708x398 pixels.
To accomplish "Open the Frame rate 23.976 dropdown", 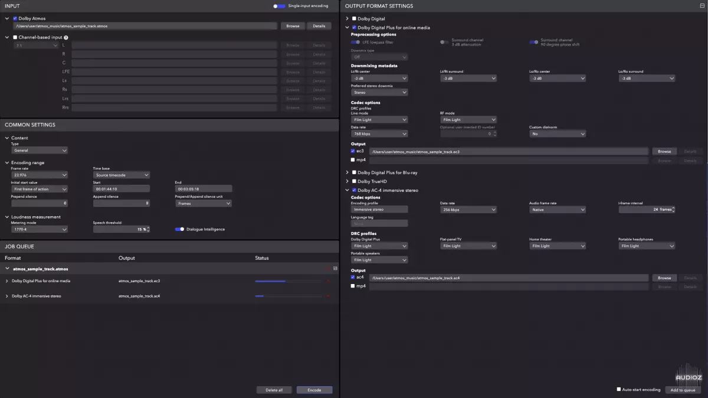I will [x=40, y=175].
